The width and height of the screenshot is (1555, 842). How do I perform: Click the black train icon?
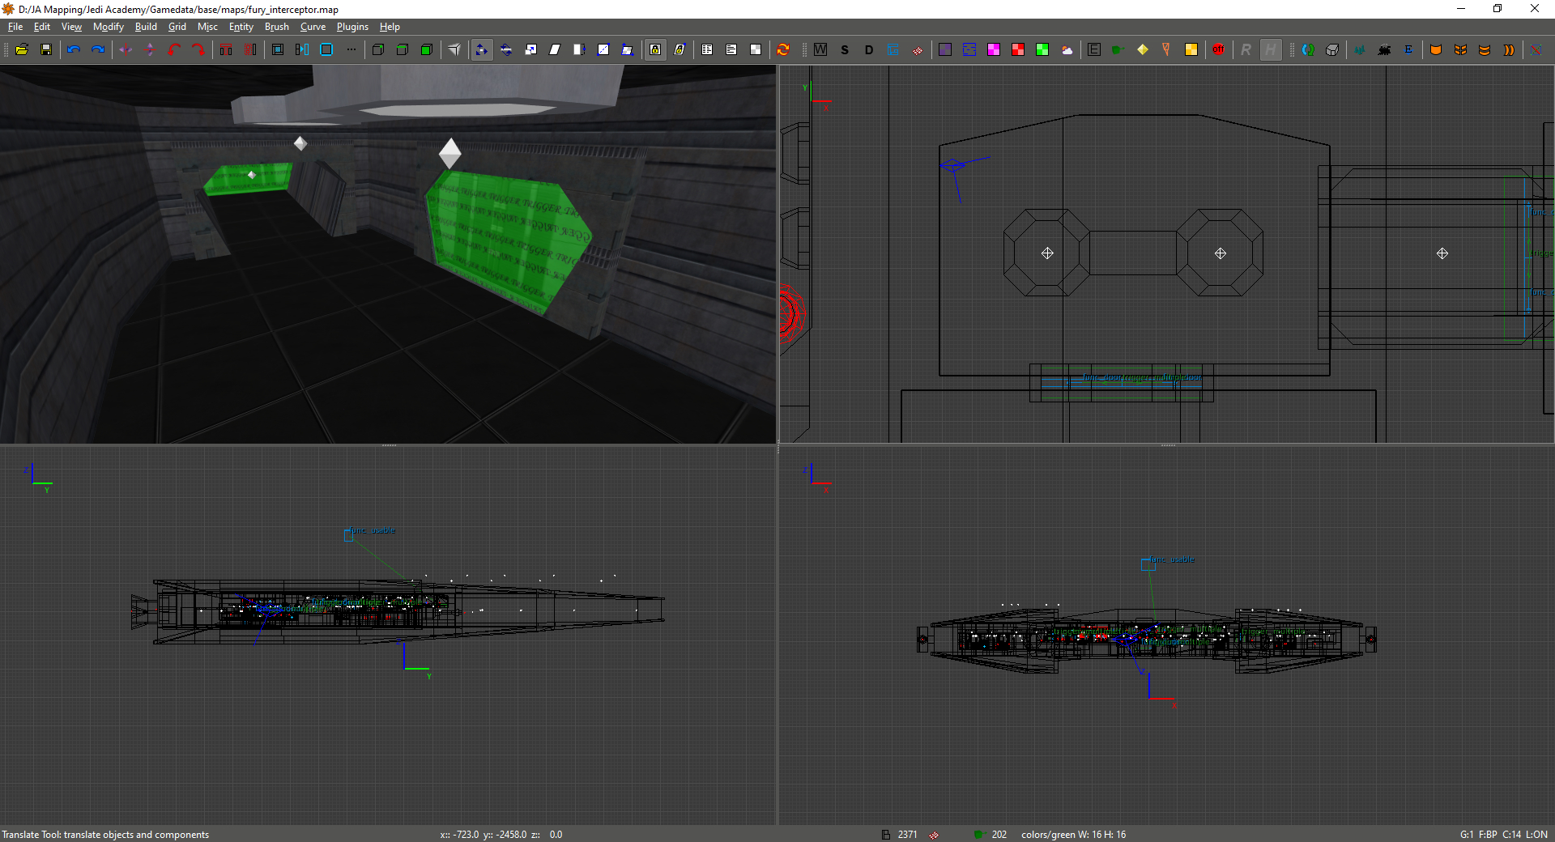tap(1384, 49)
